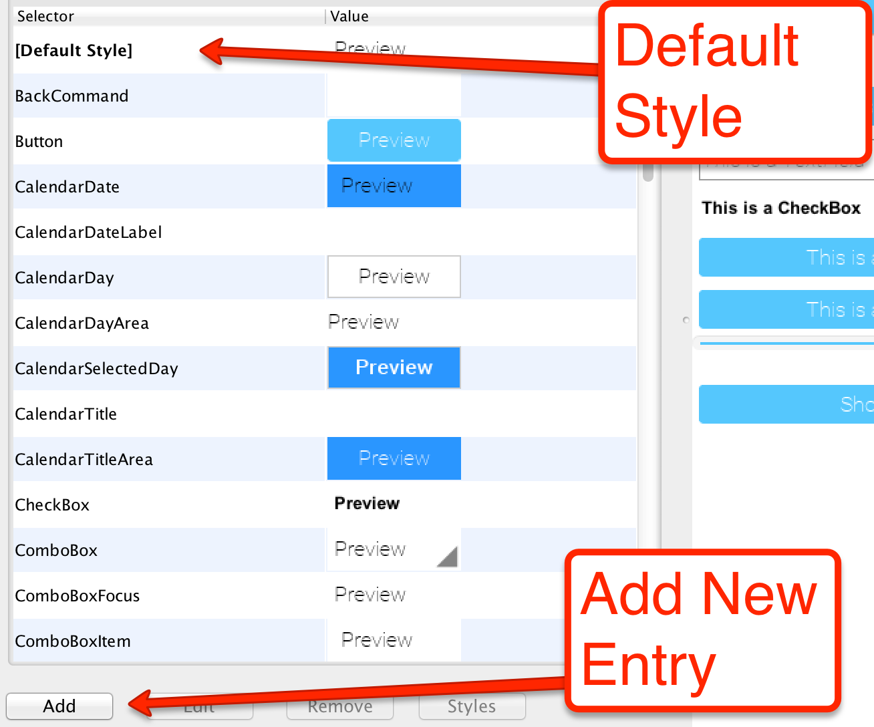Click the CalendarTitleArea Preview button
Screen dimensions: 874x727
point(394,458)
